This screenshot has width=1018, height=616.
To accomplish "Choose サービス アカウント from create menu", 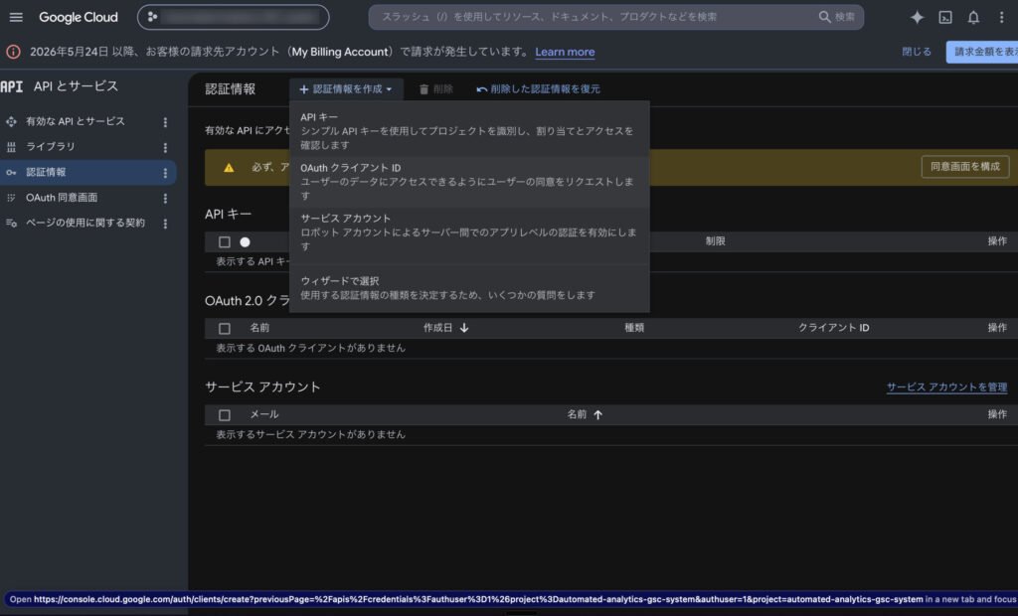I will [469, 231].
